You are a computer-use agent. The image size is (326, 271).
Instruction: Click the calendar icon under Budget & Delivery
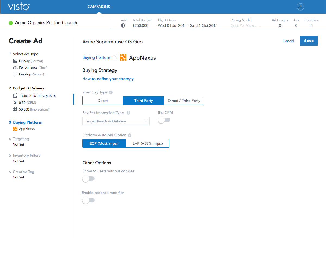[x=15, y=96]
